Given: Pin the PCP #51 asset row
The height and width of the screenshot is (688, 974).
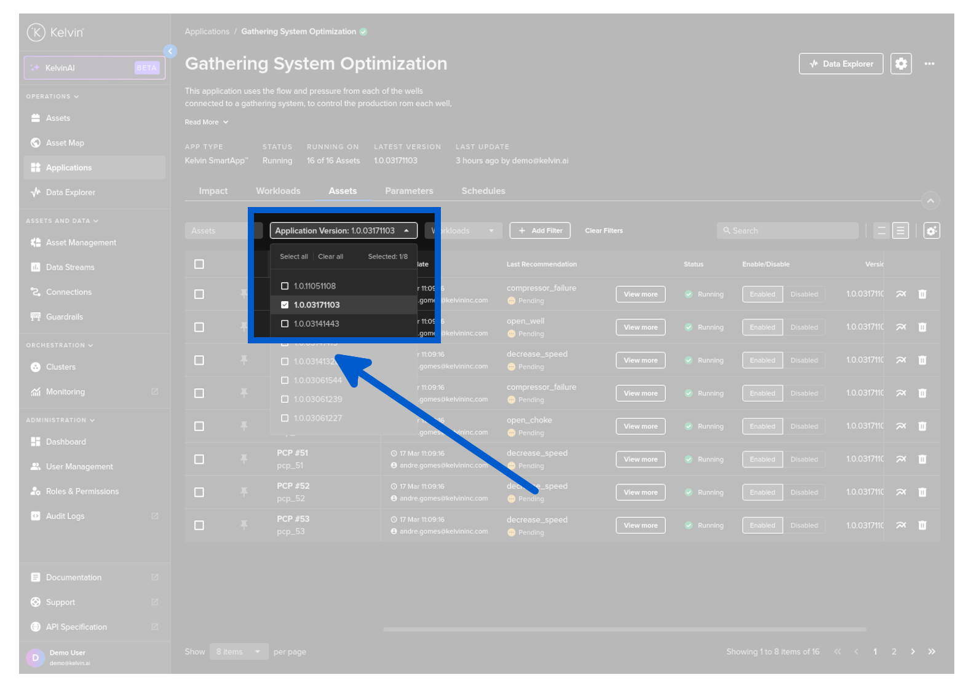Looking at the screenshot, I should click(244, 459).
